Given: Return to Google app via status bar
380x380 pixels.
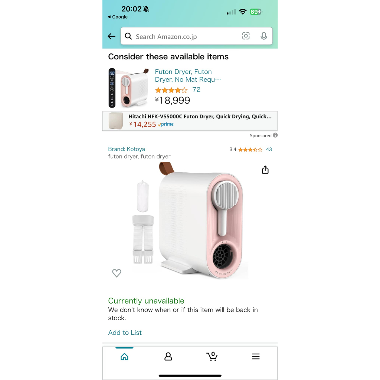Looking at the screenshot, I should pyautogui.click(x=118, y=17).
